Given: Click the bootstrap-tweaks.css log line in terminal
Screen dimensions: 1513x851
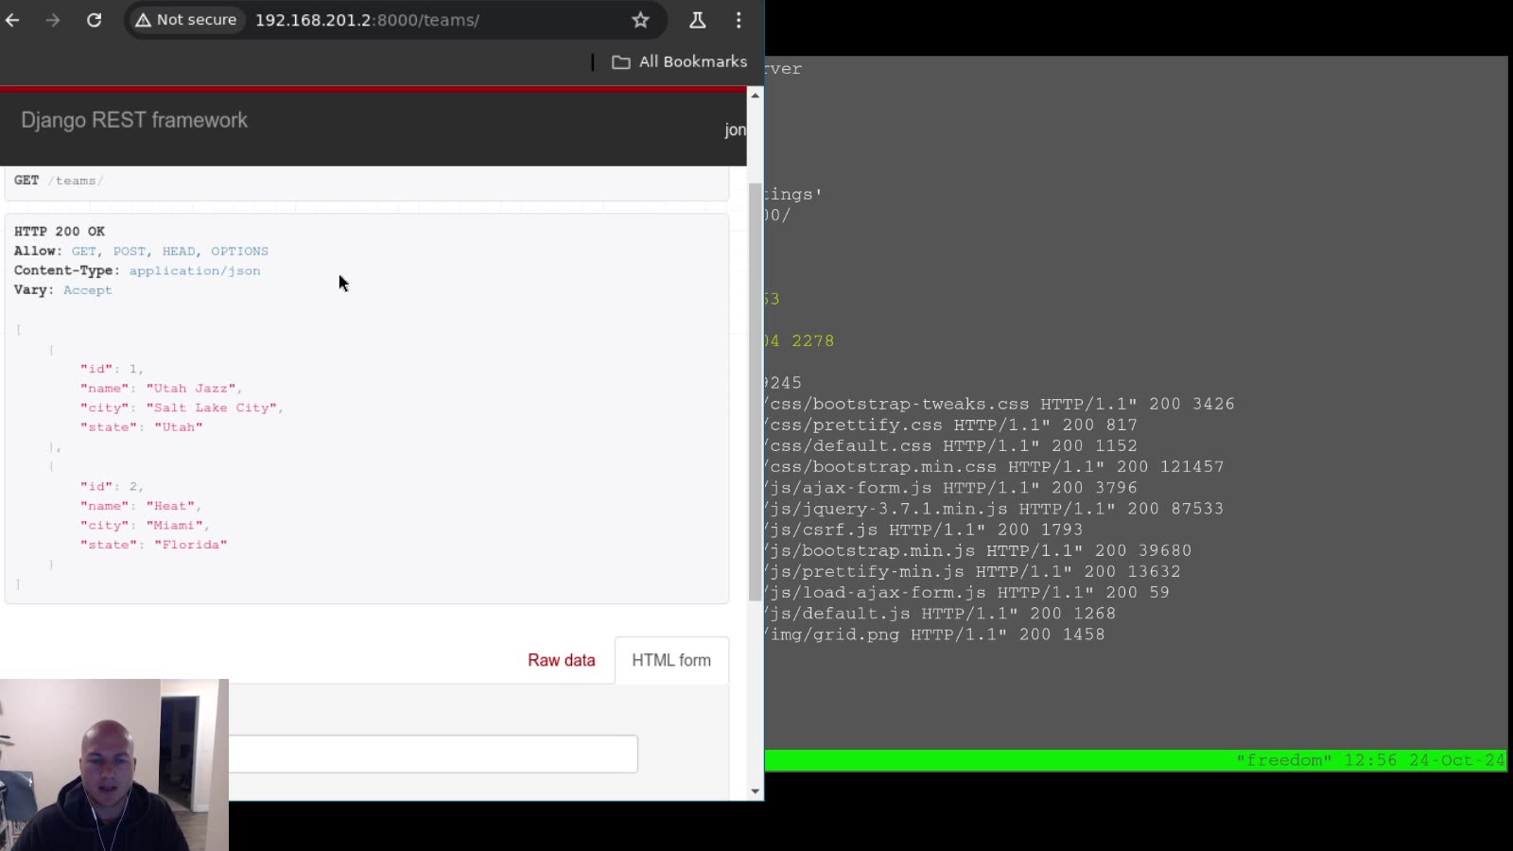Looking at the screenshot, I should pos(1000,404).
